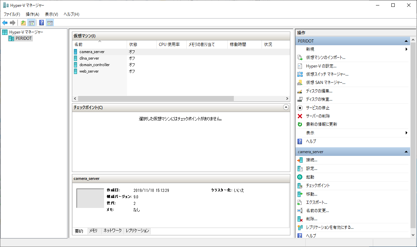Expand the 新規 submenu arrow
The width and height of the screenshot is (417, 247).
[x=406, y=49]
